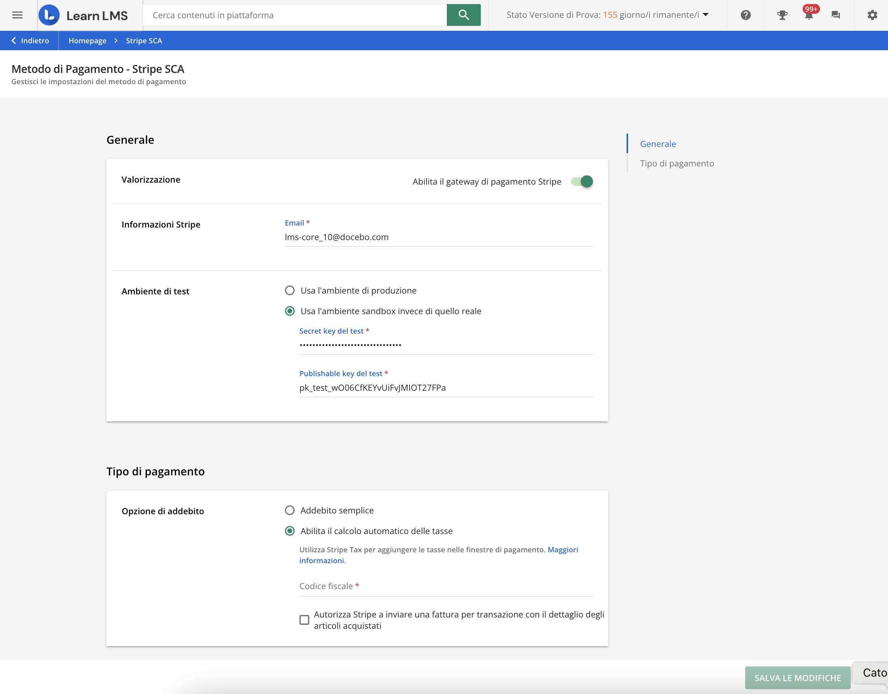Check the Autorizza Stripe fattura checkbox
888x694 pixels.
coord(304,619)
